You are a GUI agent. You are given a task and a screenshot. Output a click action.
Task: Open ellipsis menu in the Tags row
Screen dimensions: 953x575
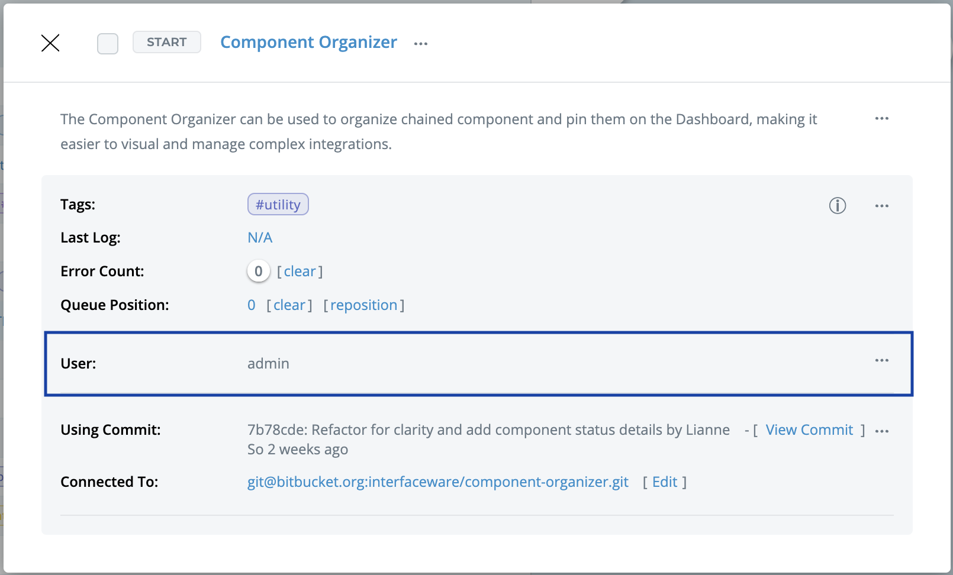(881, 206)
